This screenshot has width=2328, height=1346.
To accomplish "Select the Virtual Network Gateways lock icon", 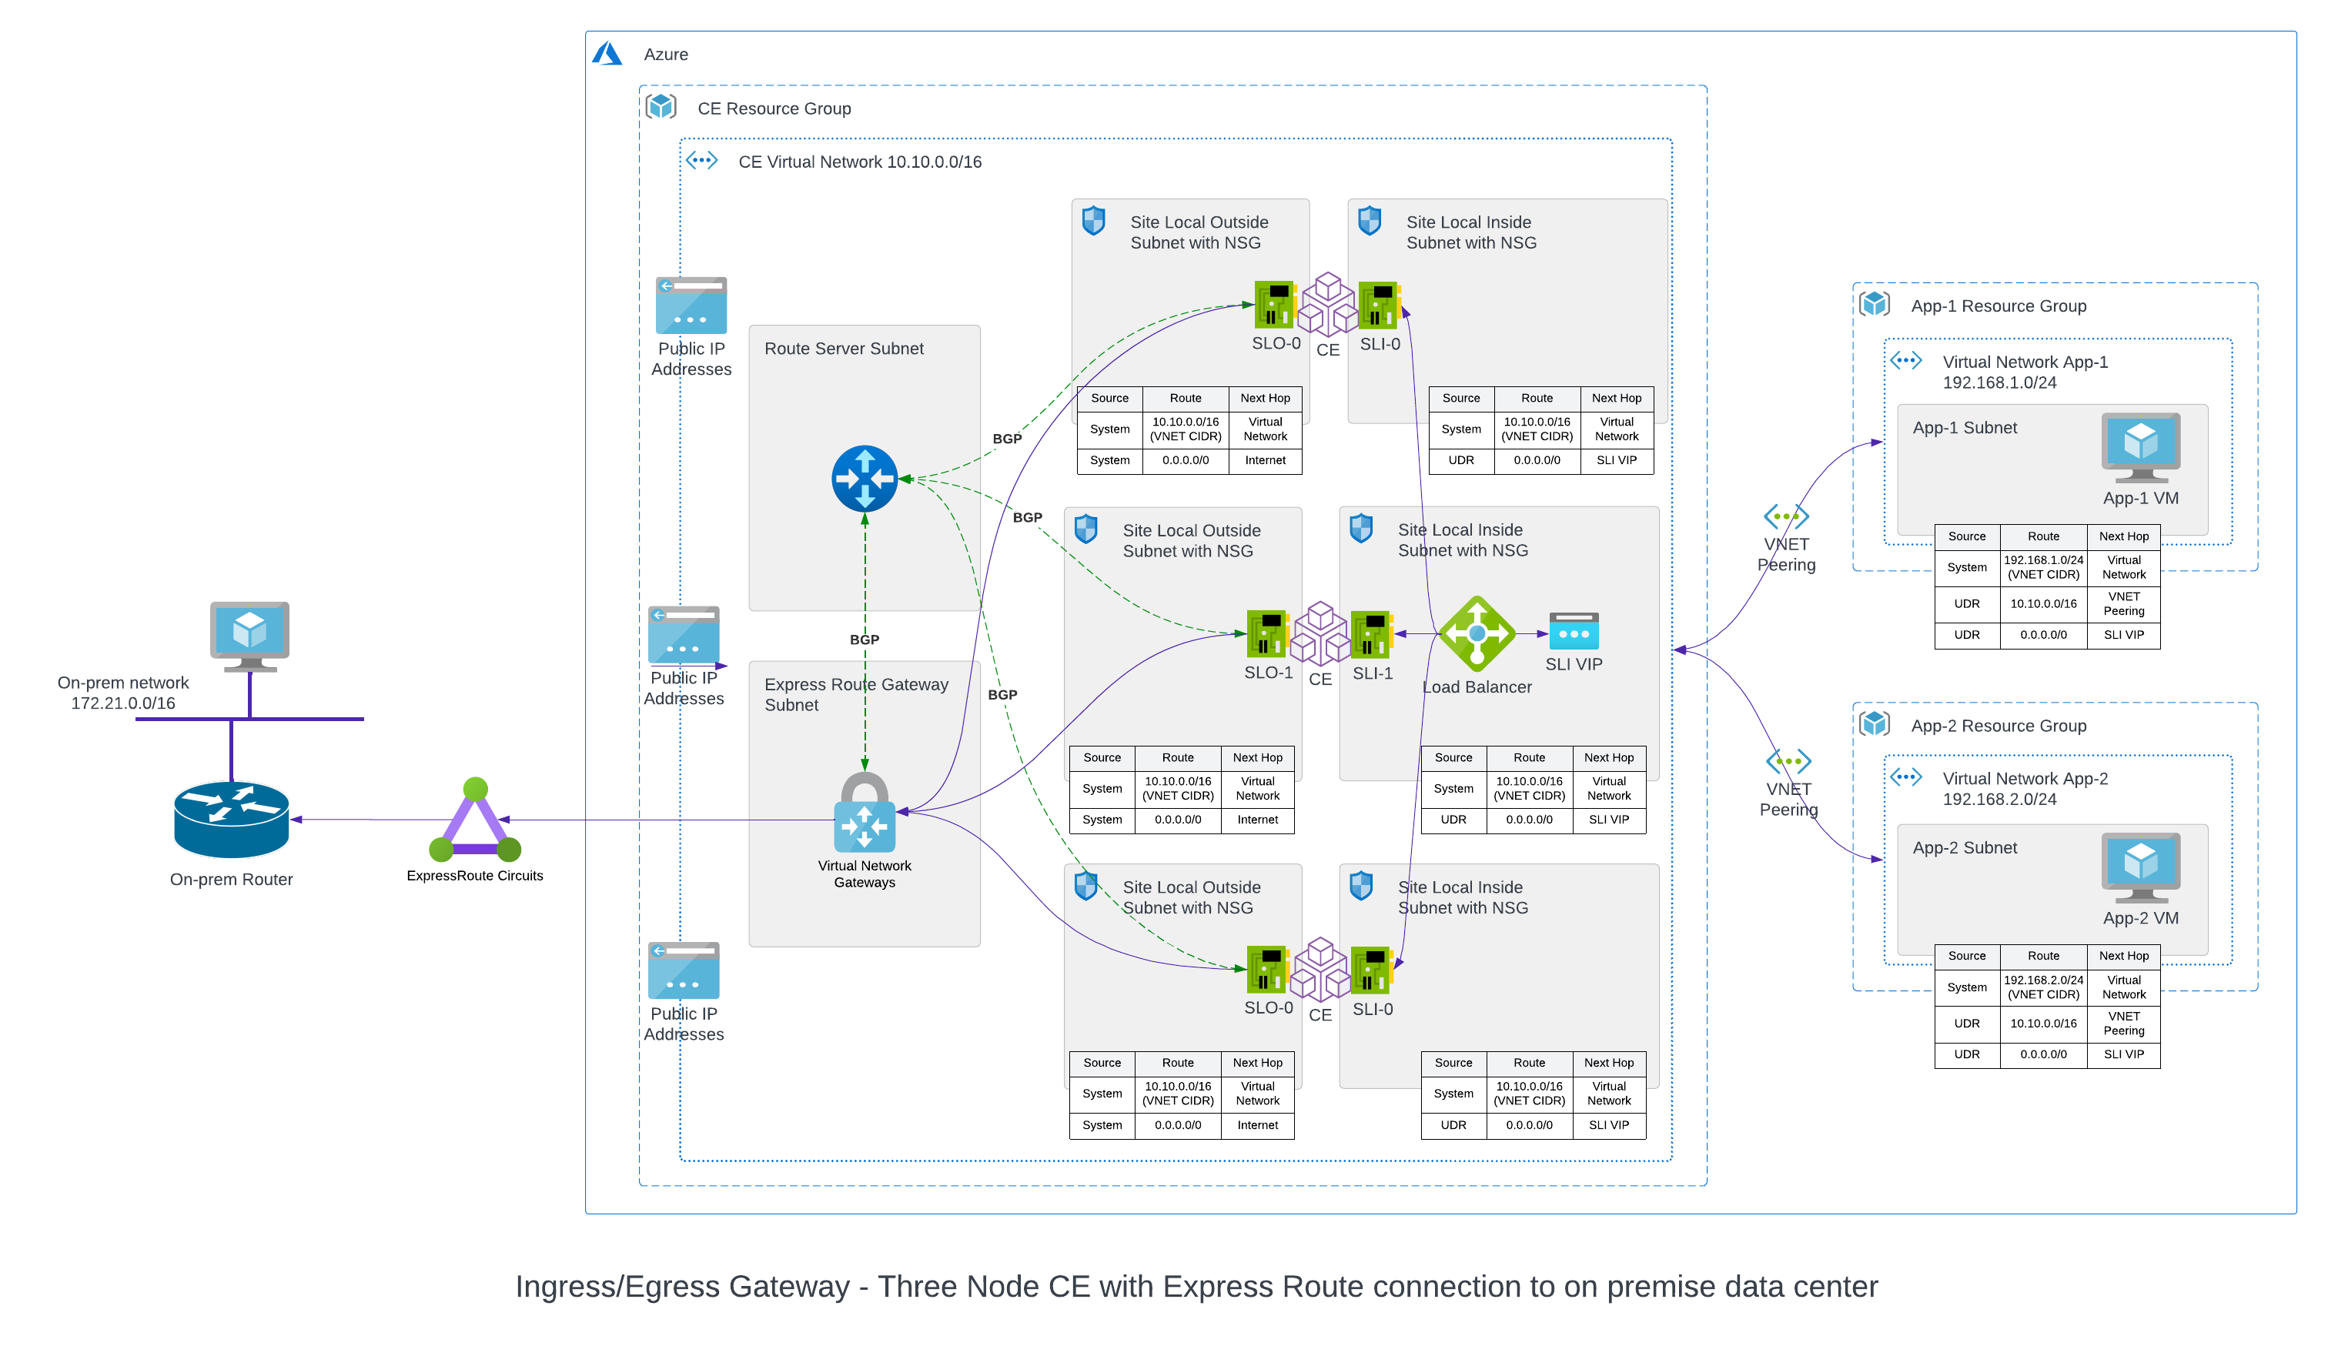I will (x=865, y=828).
